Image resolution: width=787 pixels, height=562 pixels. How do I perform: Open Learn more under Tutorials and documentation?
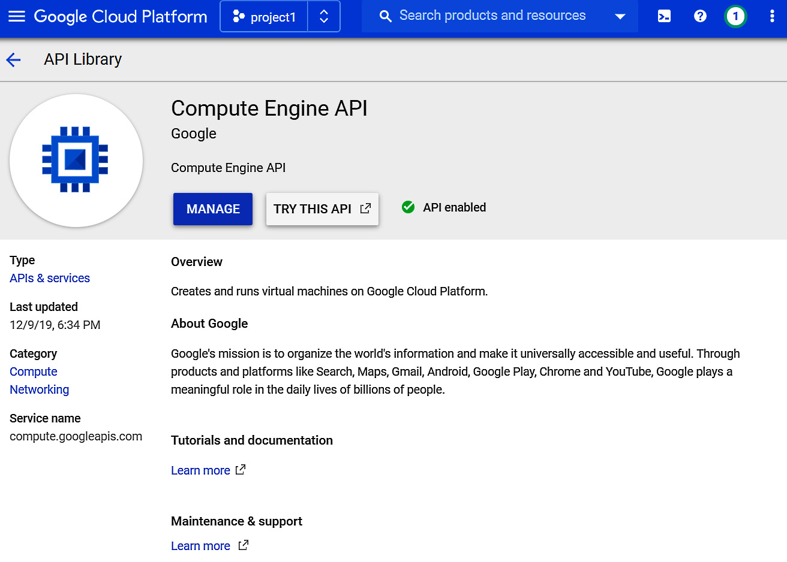point(200,470)
